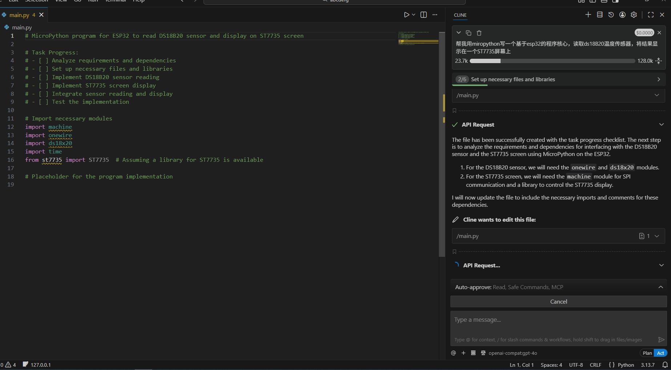The image size is (671, 370).
Task: Open run options dropdown beside play button
Action: tap(413, 15)
